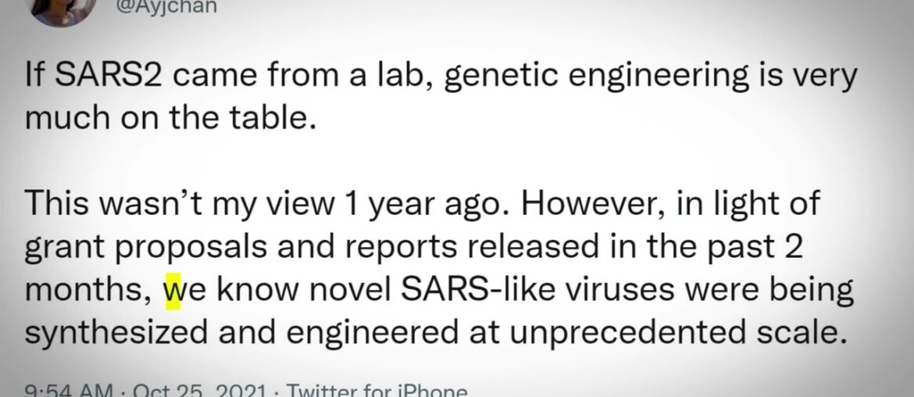
Task: Click the term "SARS-like" in the tweet
Action: click(x=463, y=291)
